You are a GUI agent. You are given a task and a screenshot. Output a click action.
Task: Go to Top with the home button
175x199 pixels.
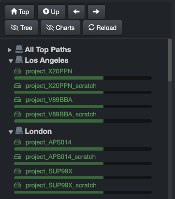pos(20,12)
